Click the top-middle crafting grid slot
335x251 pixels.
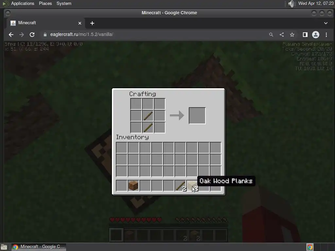[148, 104]
